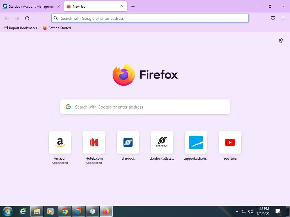Close the Firefox window
This screenshot has width=290, height=217.
point(283,6)
